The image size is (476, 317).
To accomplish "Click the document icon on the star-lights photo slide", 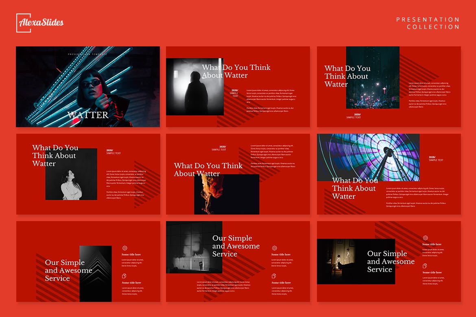I will [425, 266].
